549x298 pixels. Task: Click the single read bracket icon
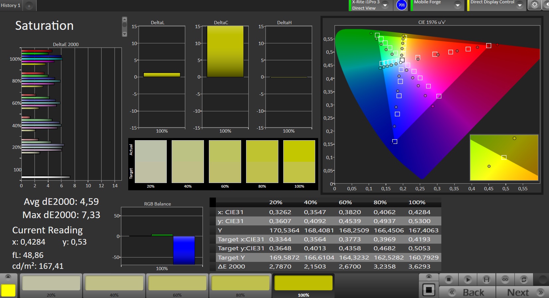pyautogui.click(x=486, y=279)
